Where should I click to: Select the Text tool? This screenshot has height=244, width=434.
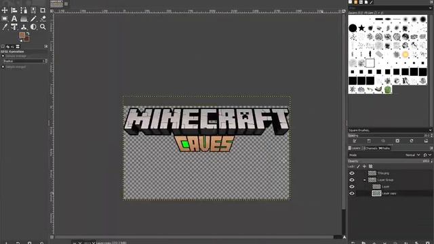tap(14, 18)
